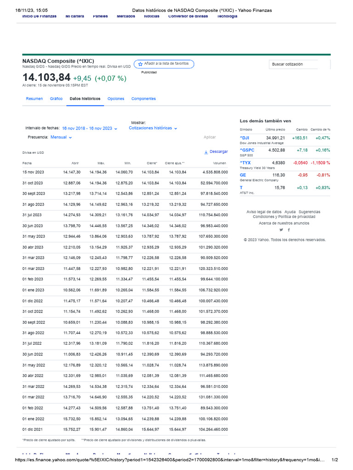Click the index price 14.103,84 heading
The width and height of the screenshot is (353, 470).
[x=46, y=78]
